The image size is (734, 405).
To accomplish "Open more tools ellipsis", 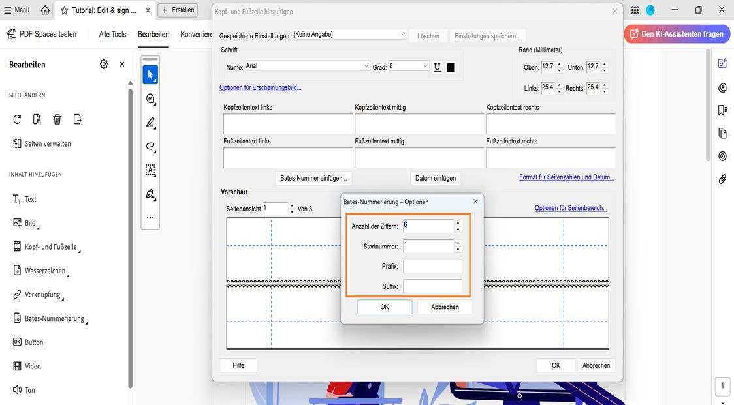I will 150,217.
